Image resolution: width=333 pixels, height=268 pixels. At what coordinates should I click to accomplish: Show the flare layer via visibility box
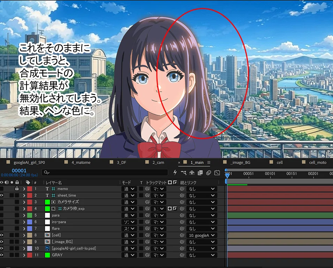point(2,229)
